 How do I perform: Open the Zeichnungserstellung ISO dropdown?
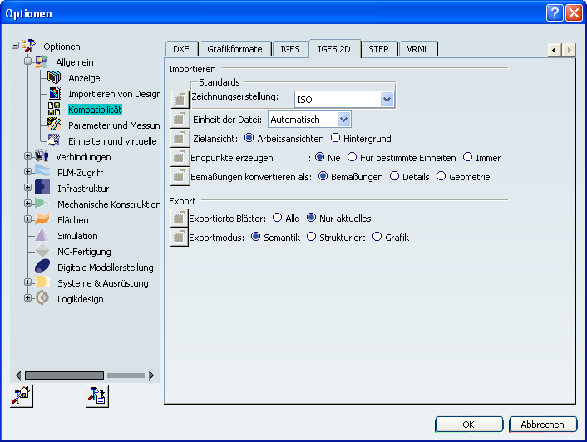tap(387, 100)
